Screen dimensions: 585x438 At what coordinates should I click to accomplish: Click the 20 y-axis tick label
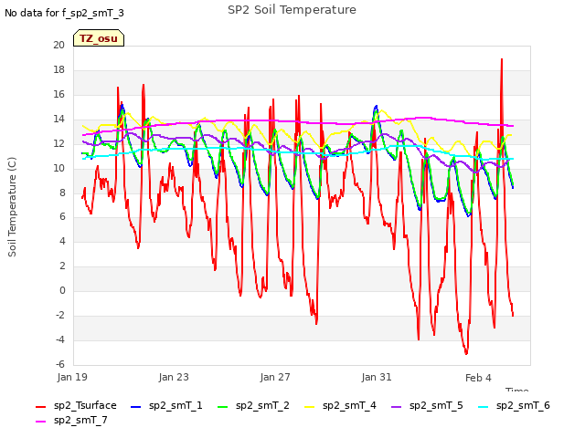pyautogui.click(x=58, y=45)
